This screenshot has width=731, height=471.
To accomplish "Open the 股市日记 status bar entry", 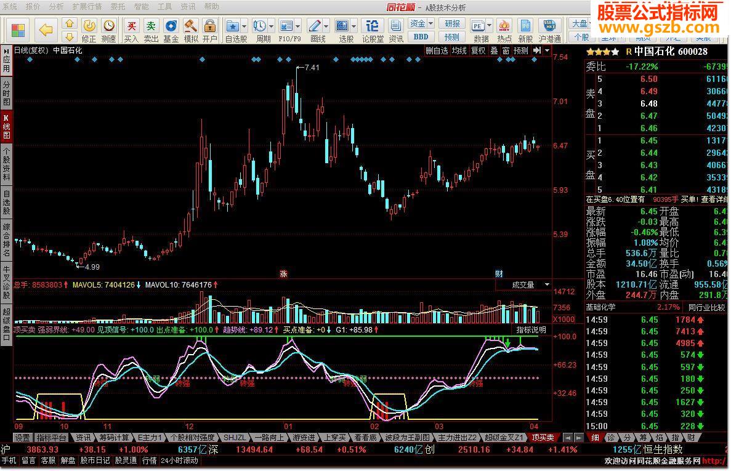I will 95,461.
